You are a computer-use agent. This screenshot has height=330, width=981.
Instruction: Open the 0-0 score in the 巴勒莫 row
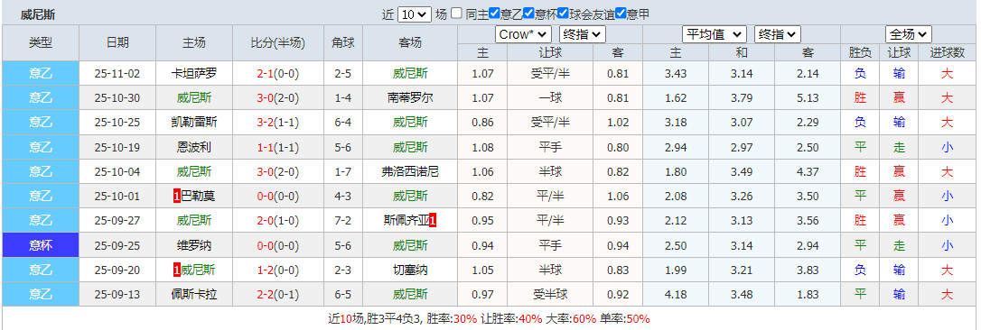[266, 197]
